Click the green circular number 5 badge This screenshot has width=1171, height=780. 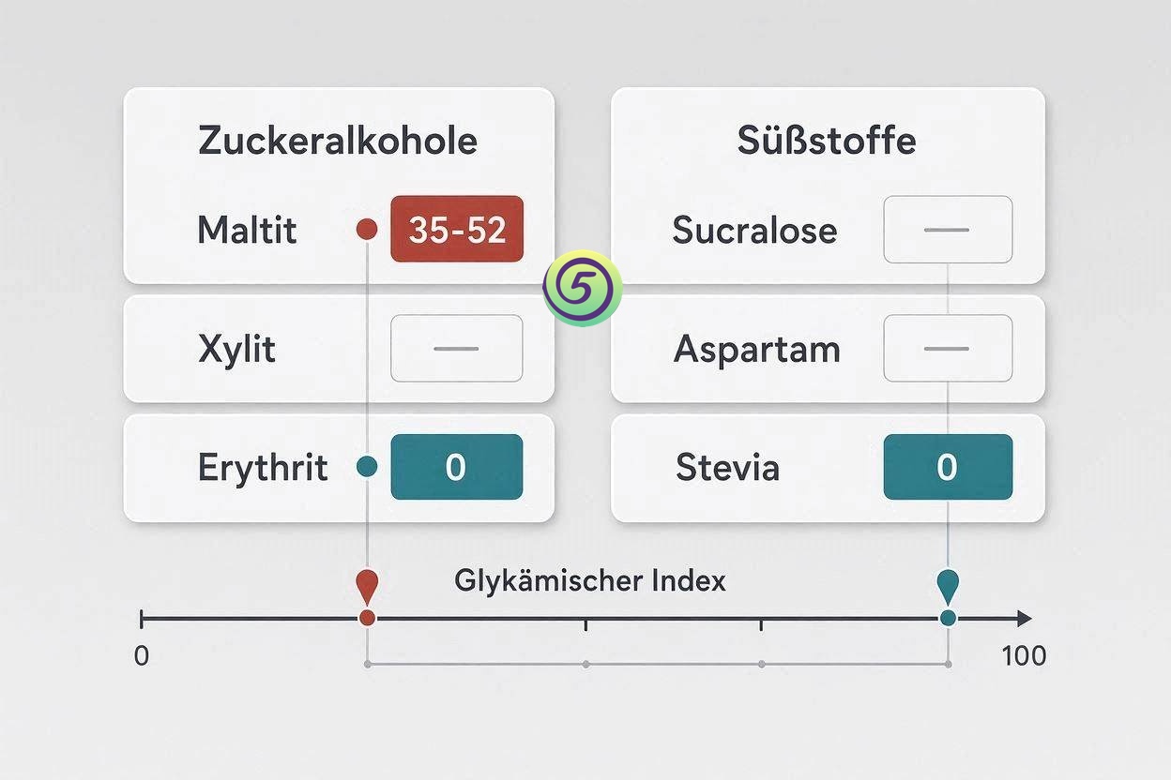coord(583,289)
